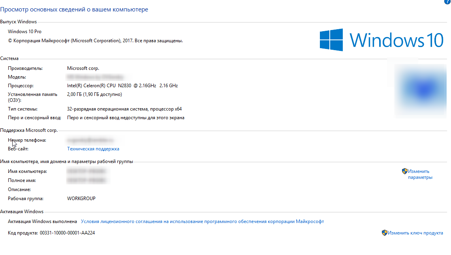The height and width of the screenshot is (255, 451).
Task: Click product ID 00331-10000-00001-AA224
Action: click(67, 233)
